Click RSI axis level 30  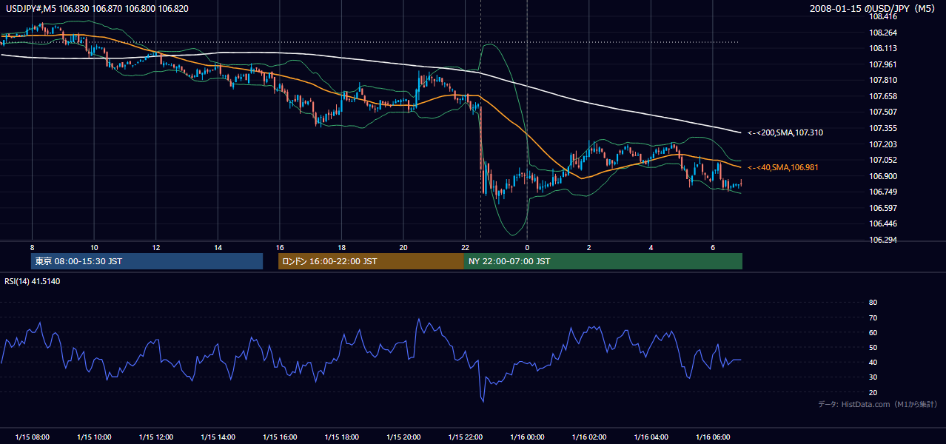coord(873,377)
